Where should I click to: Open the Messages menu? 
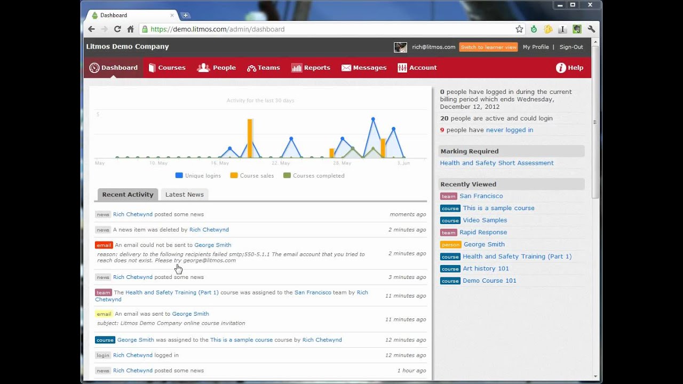coord(364,68)
